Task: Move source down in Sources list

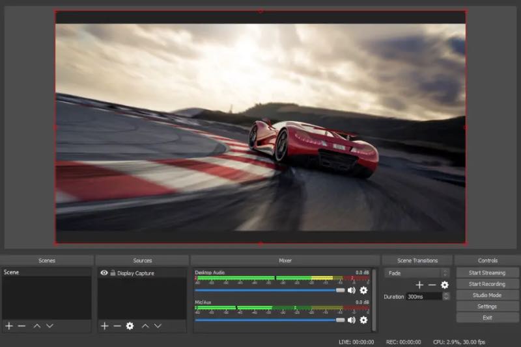Action: tap(158, 326)
